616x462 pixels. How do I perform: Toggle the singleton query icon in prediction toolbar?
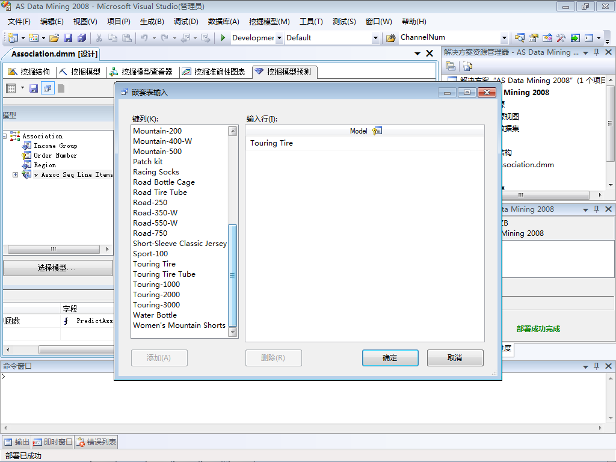pos(48,88)
